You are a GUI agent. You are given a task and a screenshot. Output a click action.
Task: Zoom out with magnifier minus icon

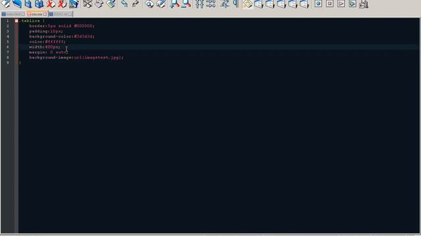point(186,4)
